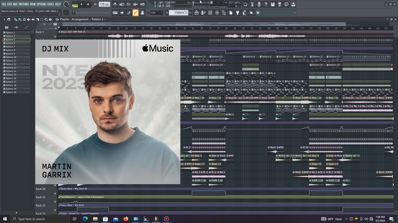Viewport: 398px width, 223px height.
Task: Toggle the metronome icon
Action: pos(115,4)
